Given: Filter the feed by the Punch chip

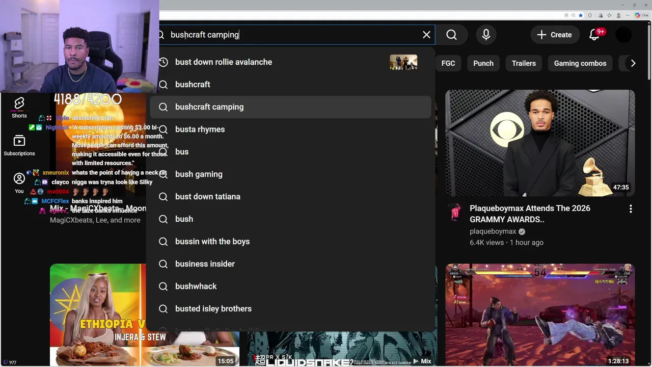Looking at the screenshot, I should coord(483,63).
